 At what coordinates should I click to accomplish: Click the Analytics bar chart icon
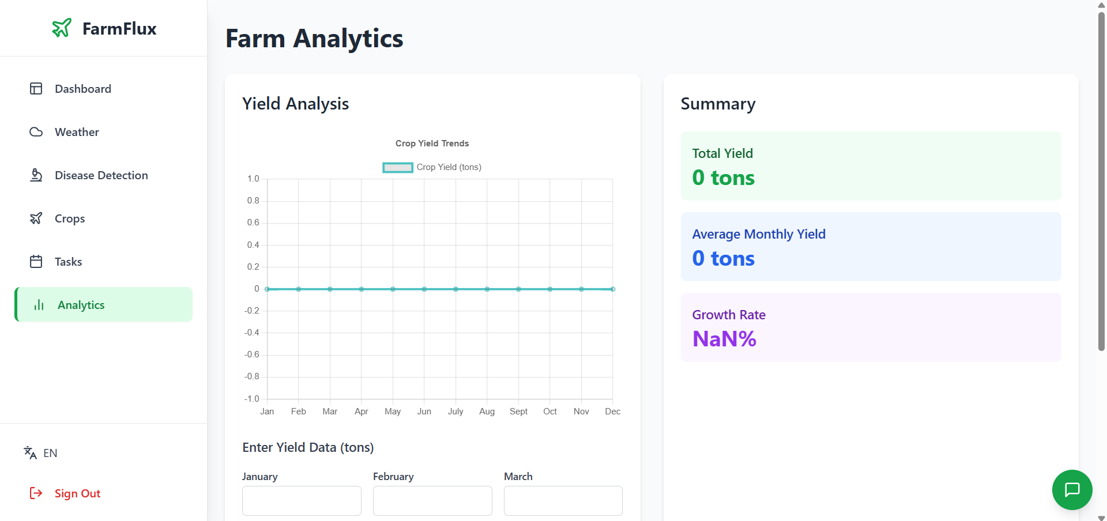coord(39,305)
